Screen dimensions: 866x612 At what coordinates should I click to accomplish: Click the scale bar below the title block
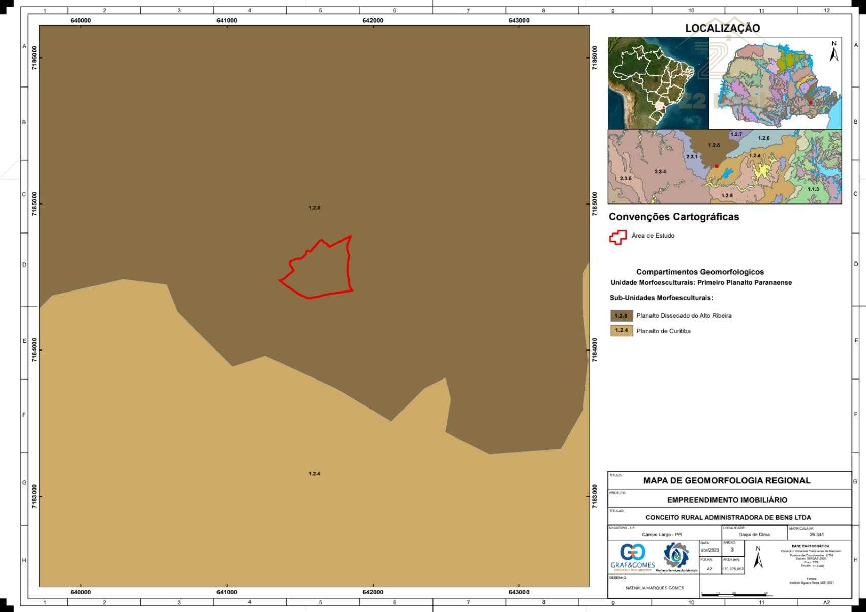pyautogui.click(x=734, y=594)
